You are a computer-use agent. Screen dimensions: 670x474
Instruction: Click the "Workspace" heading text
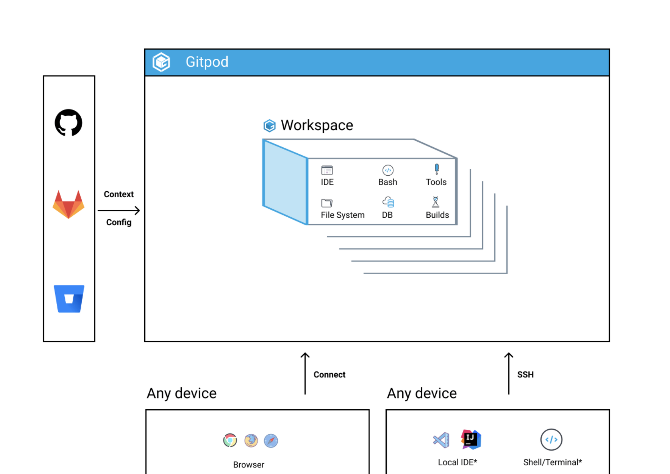(x=317, y=125)
